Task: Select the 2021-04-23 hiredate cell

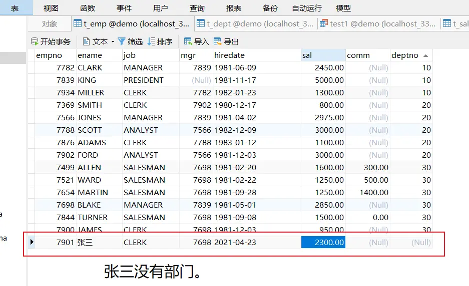Action: point(257,242)
